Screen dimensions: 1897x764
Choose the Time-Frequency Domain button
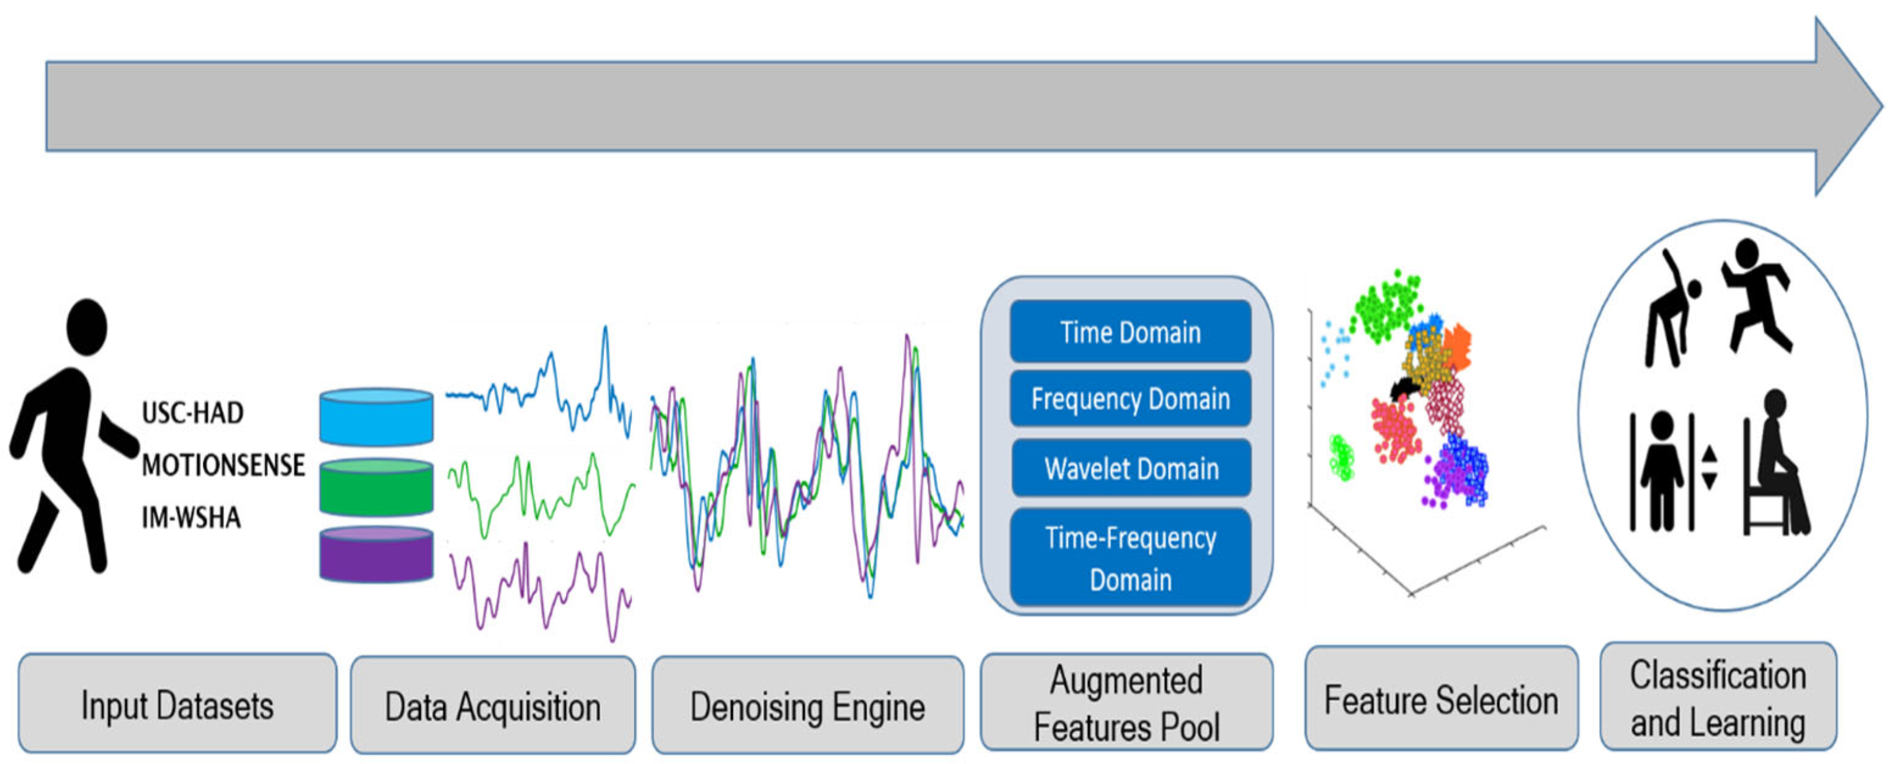point(1131,558)
